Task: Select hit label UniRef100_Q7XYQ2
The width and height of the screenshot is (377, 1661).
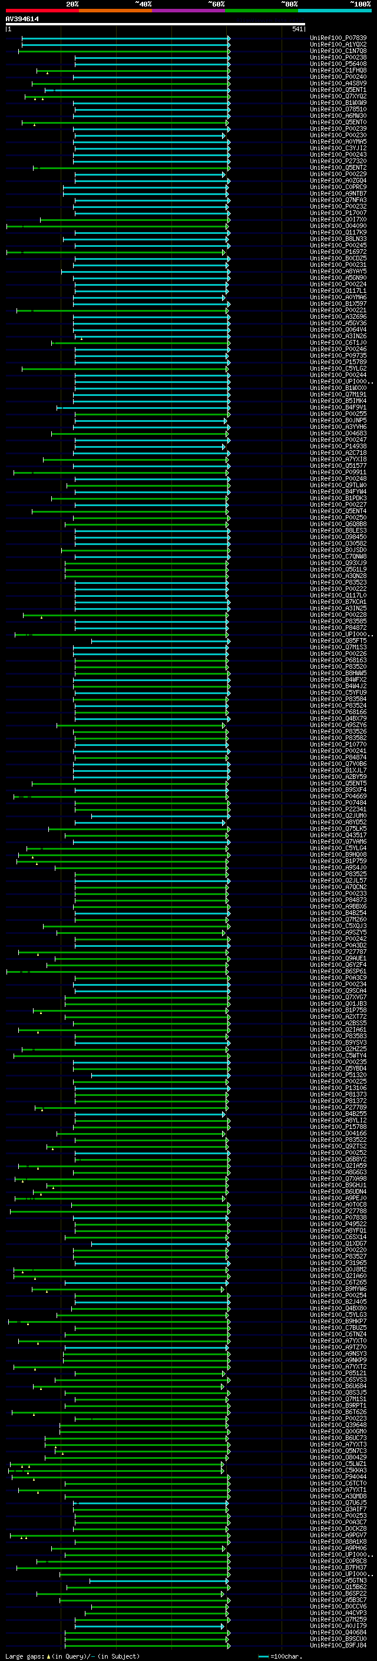Action: [338, 96]
